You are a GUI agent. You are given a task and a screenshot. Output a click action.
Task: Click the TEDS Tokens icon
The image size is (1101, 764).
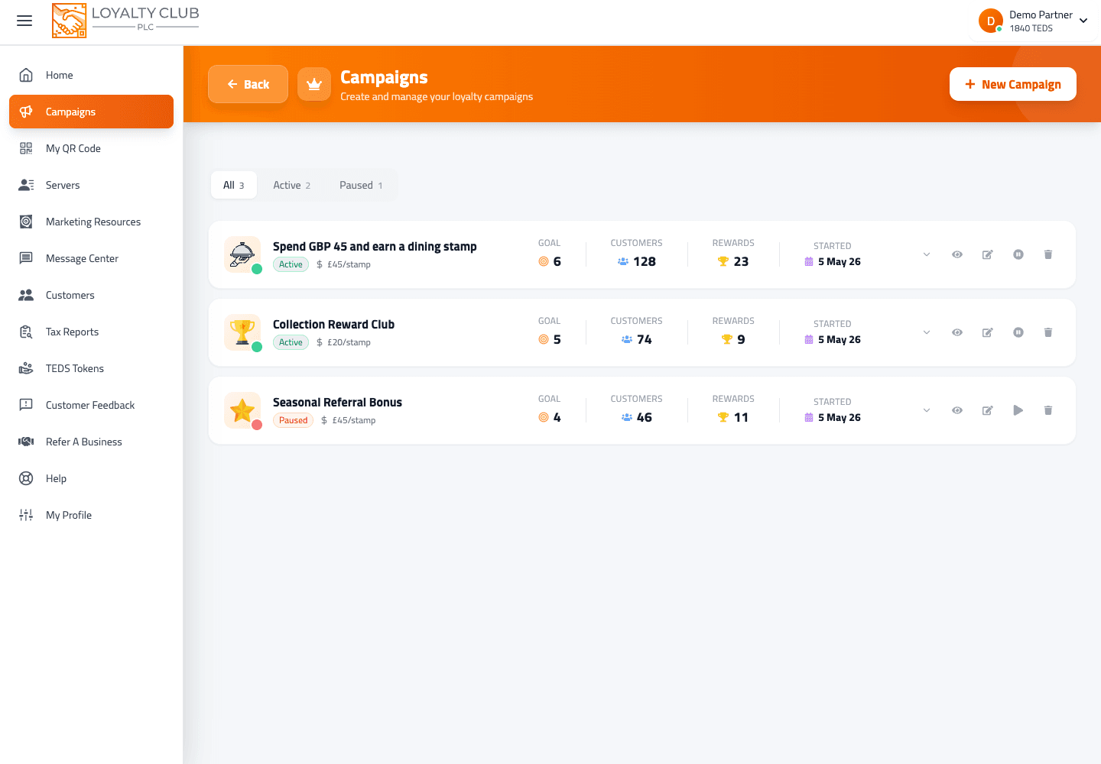pyautogui.click(x=26, y=368)
